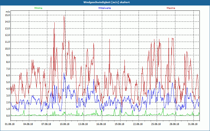The image size is (210, 131).
Task: Click the 10.08.18 date label
Action: coord(65,124)
